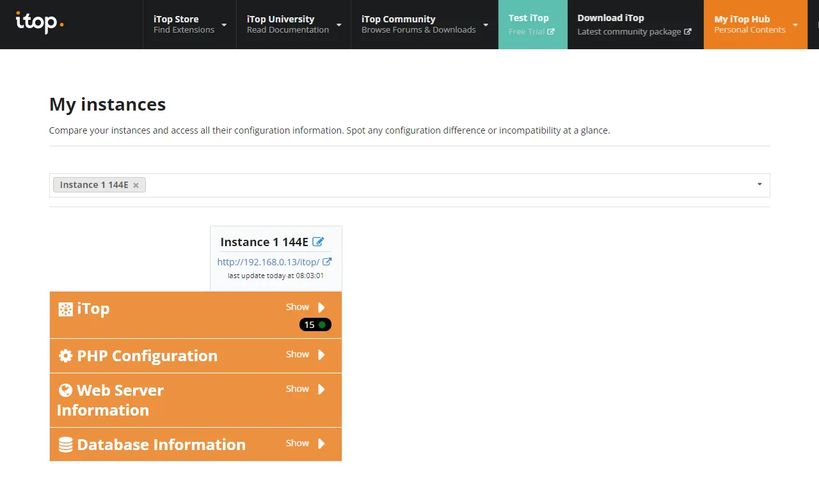The width and height of the screenshot is (819, 491).
Task: Show the iTop section
Action: [x=298, y=307]
